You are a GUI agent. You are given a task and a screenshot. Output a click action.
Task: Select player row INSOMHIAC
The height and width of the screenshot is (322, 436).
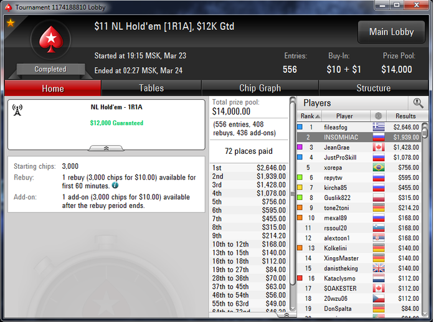359,137
